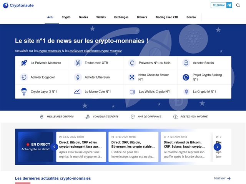Click the blue coin icon for Projet Crypto Staking

pyautogui.click(x=186, y=77)
